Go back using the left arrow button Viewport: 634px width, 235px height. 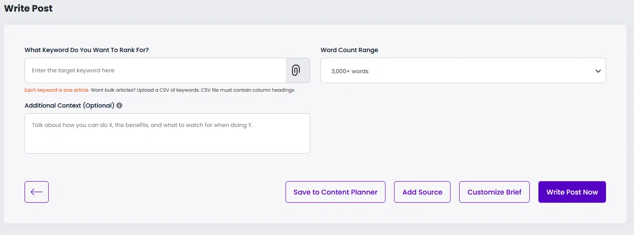coord(37,192)
